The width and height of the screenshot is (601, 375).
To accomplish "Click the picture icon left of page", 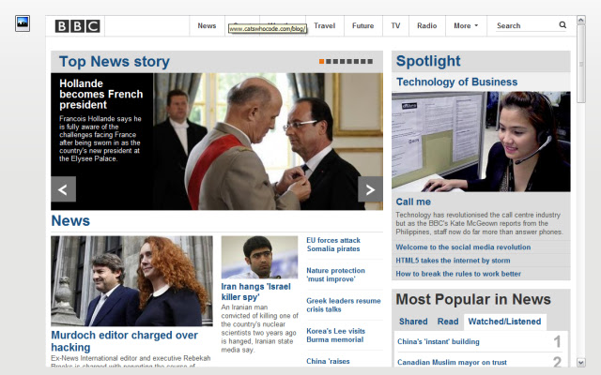I will 23,23.
